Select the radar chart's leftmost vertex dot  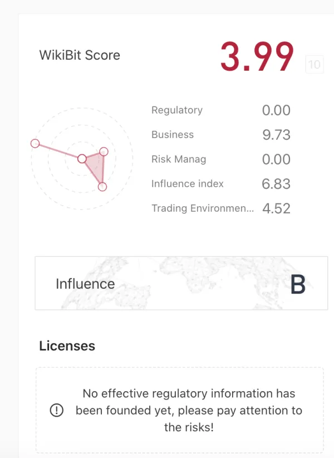[34, 144]
